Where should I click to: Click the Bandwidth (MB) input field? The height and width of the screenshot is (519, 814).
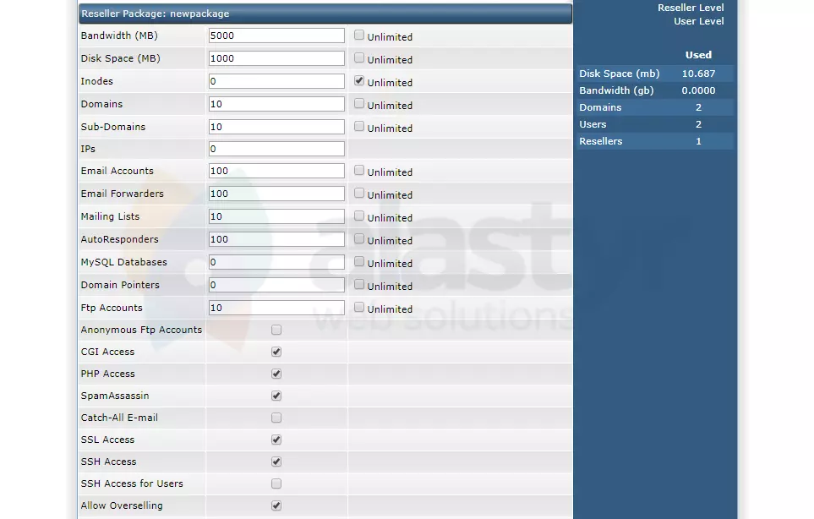coord(276,36)
